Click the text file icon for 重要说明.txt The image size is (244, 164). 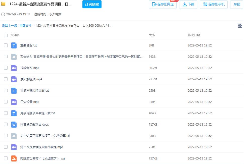(x=14, y=45)
